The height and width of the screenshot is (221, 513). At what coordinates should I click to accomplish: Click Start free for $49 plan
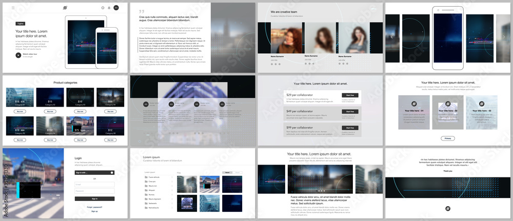pyautogui.click(x=350, y=111)
